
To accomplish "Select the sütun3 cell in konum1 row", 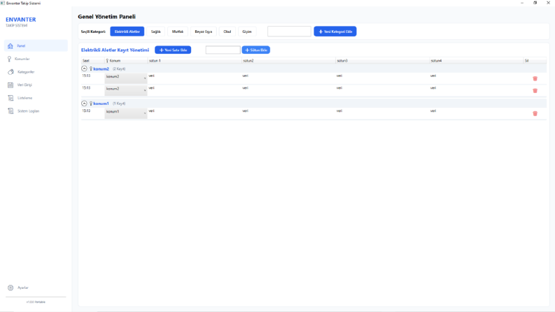I will coord(382,113).
